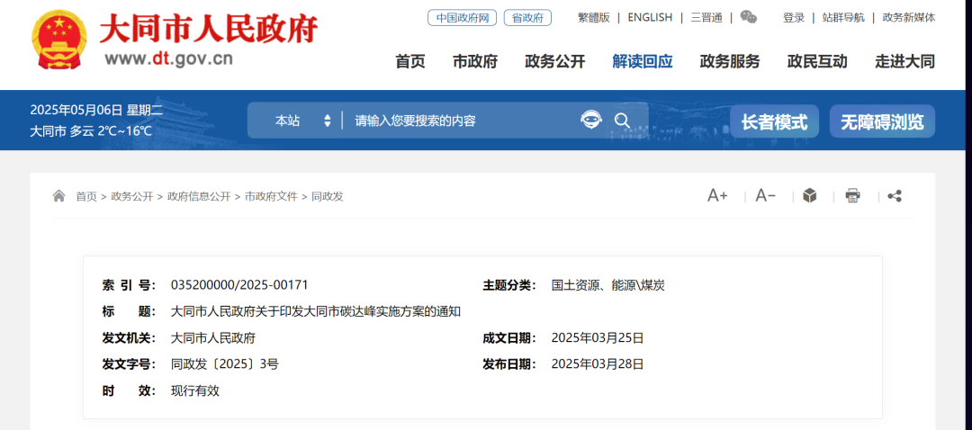The width and height of the screenshot is (972, 430).
Task: Open the 政务公开 menu
Action: click(554, 61)
